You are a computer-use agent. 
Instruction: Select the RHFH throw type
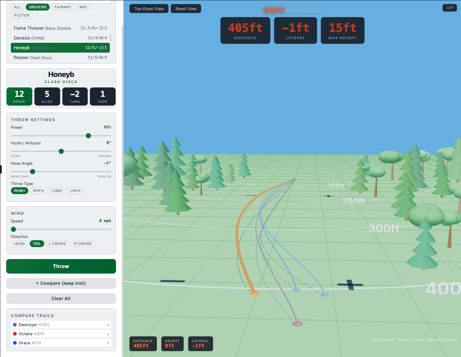(x=38, y=190)
